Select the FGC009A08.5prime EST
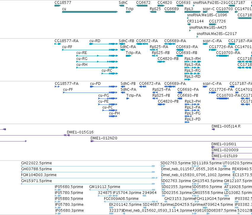The width and height of the screenshot is (252, 215). [131, 202]
